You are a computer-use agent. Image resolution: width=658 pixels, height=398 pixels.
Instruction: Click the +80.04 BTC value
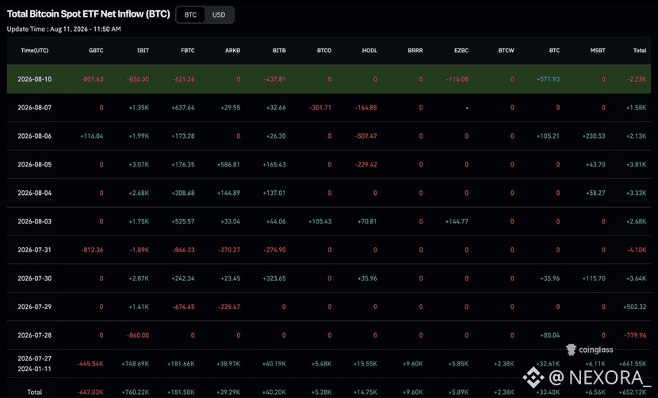(x=549, y=335)
